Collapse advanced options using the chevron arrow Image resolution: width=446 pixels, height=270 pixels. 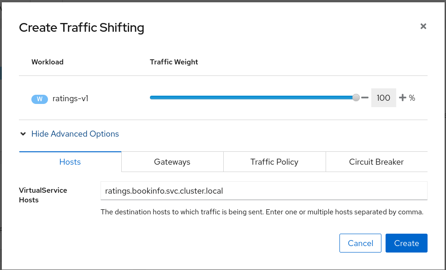click(23, 134)
